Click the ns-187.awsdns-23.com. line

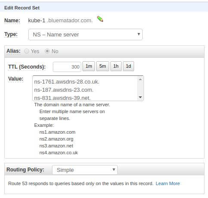(64, 90)
